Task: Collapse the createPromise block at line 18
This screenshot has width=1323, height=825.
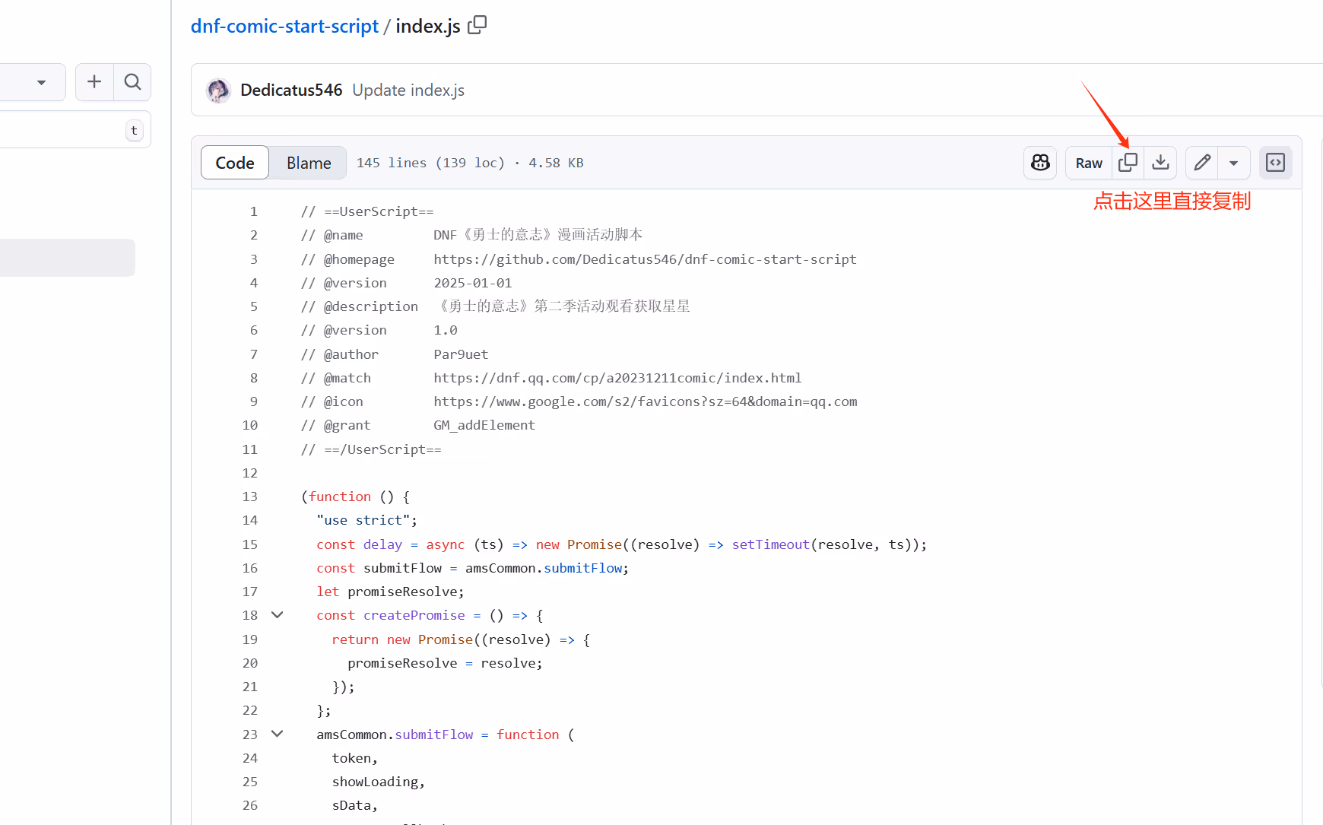Action: coord(278,615)
